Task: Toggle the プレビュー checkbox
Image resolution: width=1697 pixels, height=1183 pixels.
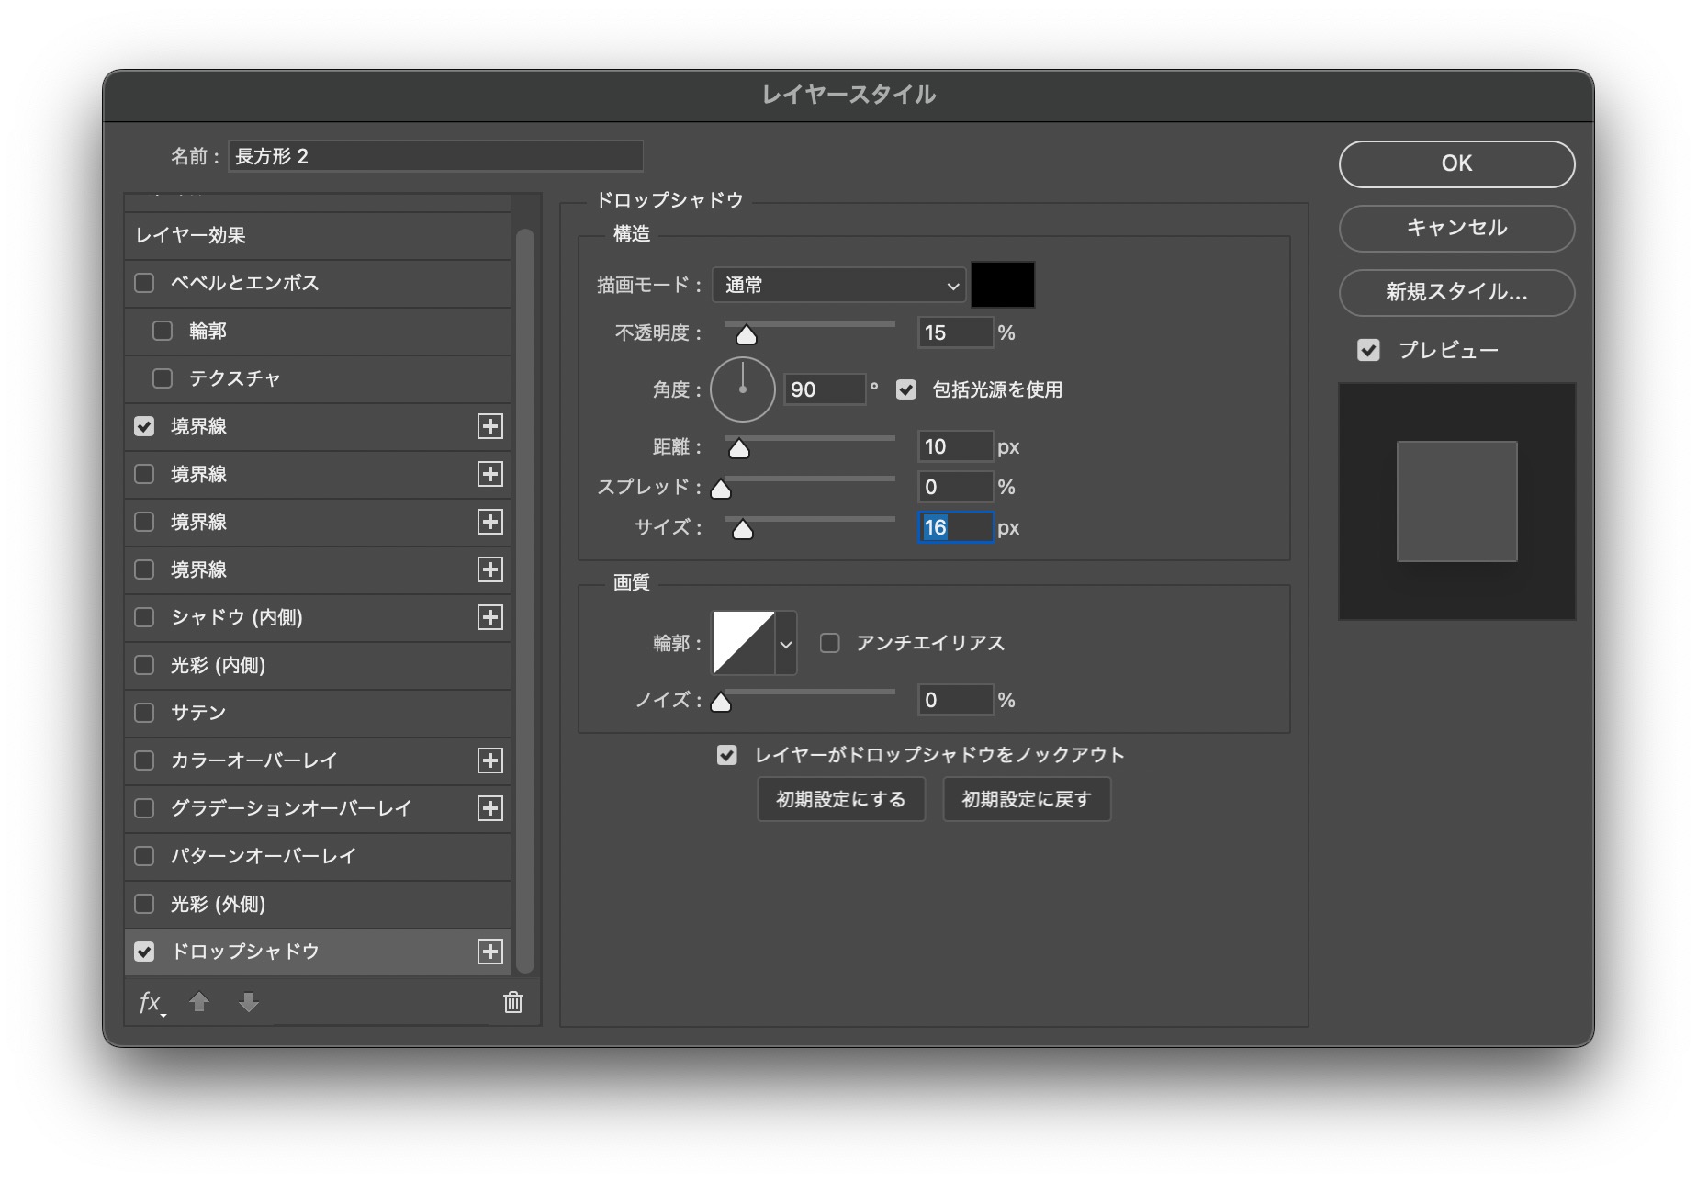Action: click(x=1368, y=350)
